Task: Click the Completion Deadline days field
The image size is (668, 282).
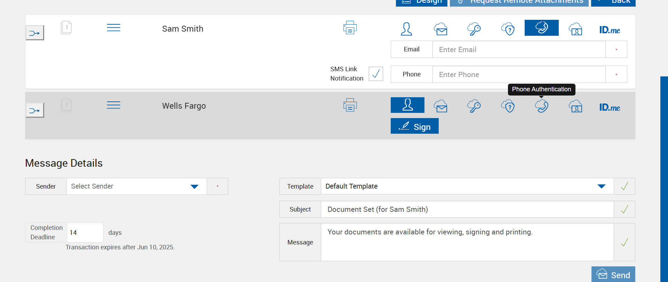Action: pyautogui.click(x=85, y=233)
